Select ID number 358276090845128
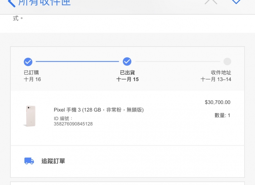 [73, 124]
